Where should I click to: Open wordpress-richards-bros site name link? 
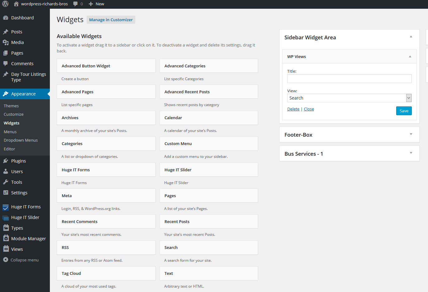[x=44, y=4]
